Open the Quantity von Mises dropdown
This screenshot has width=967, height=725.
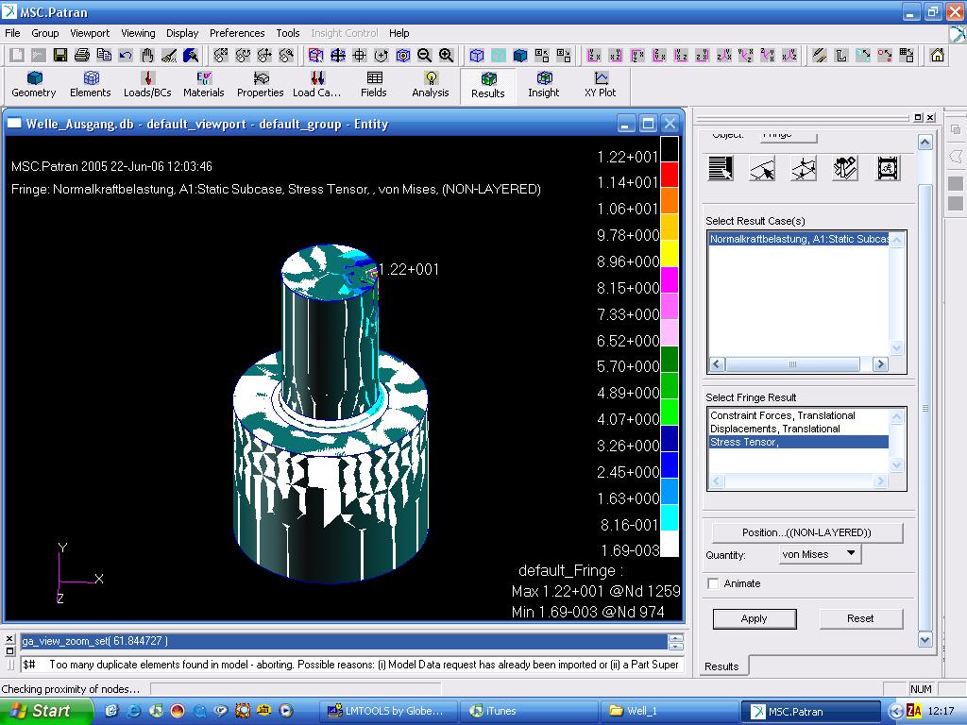click(x=820, y=554)
